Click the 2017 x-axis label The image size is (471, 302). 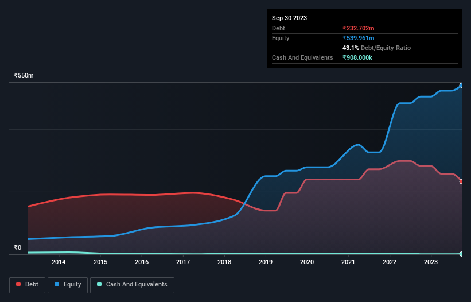coord(183,262)
